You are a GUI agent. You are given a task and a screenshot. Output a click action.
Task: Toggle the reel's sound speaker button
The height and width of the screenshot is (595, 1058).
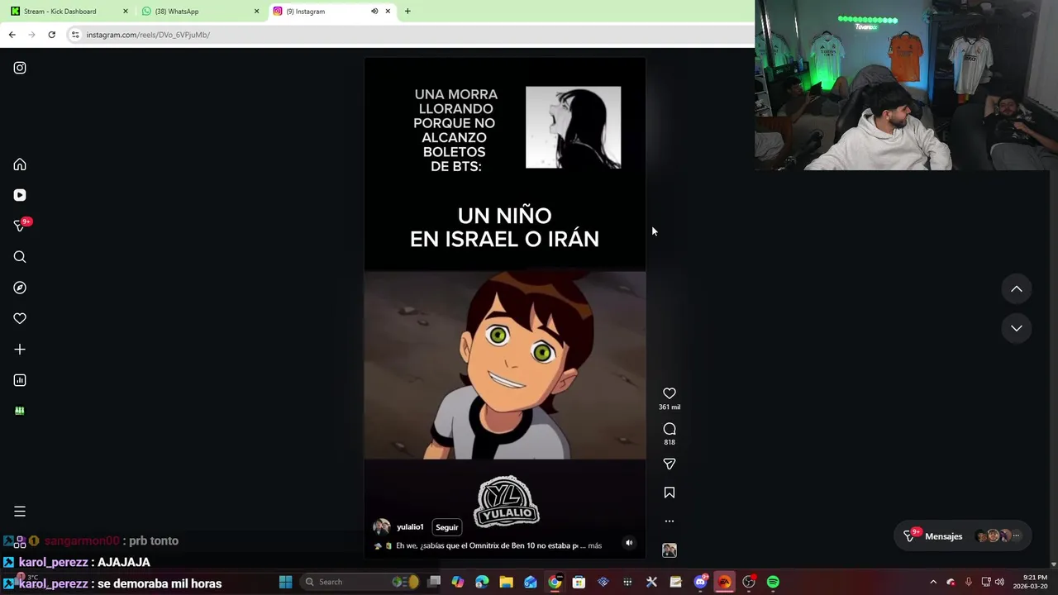coord(629,543)
